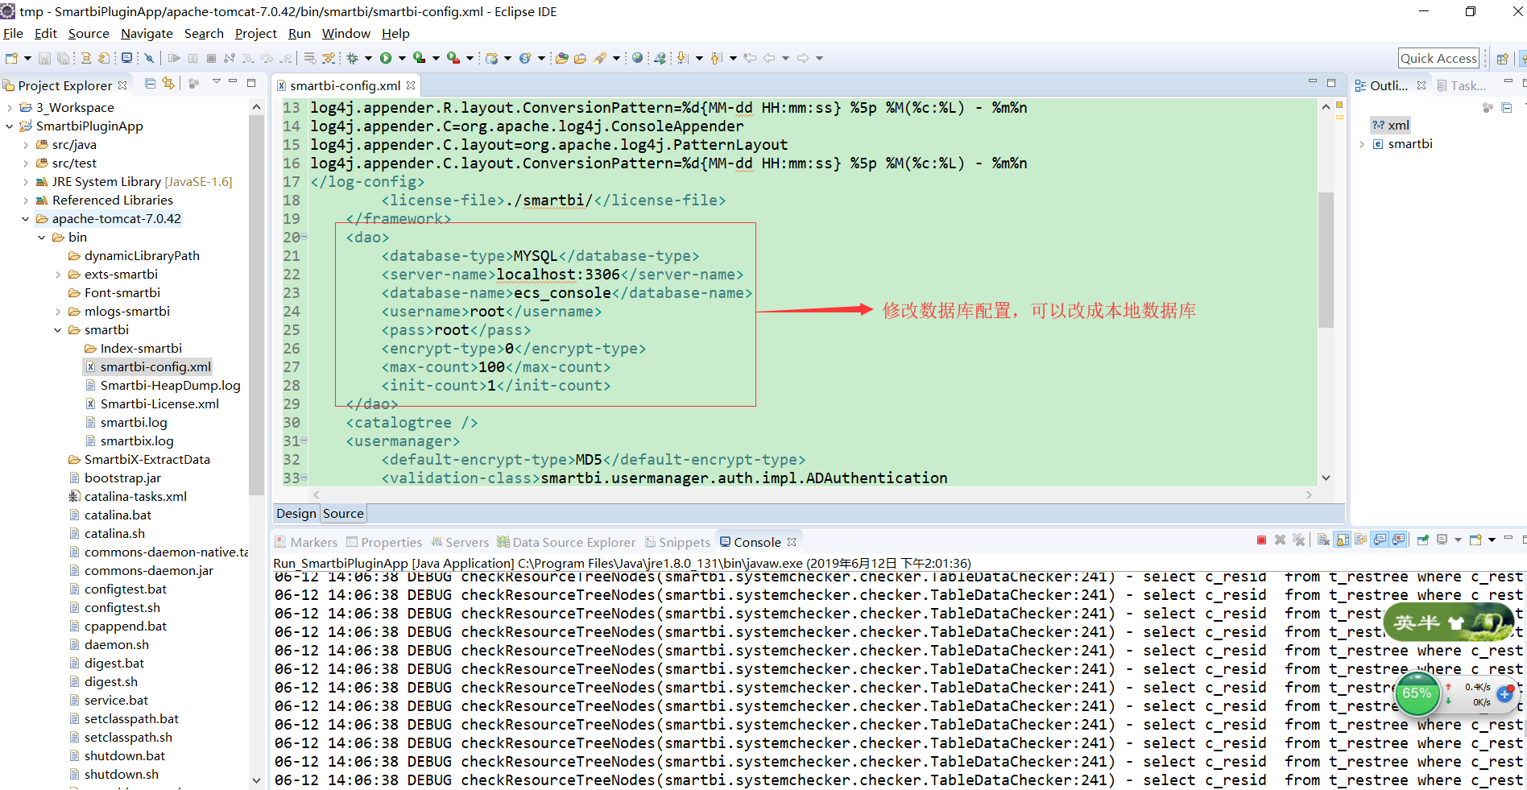Click the Open Perspective icon
Screen dimensions: 1527x790
1502,58
